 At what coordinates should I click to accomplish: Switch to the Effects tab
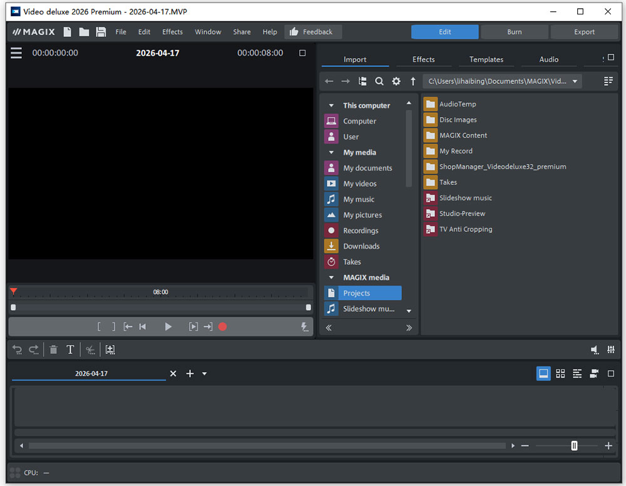click(x=424, y=59)
